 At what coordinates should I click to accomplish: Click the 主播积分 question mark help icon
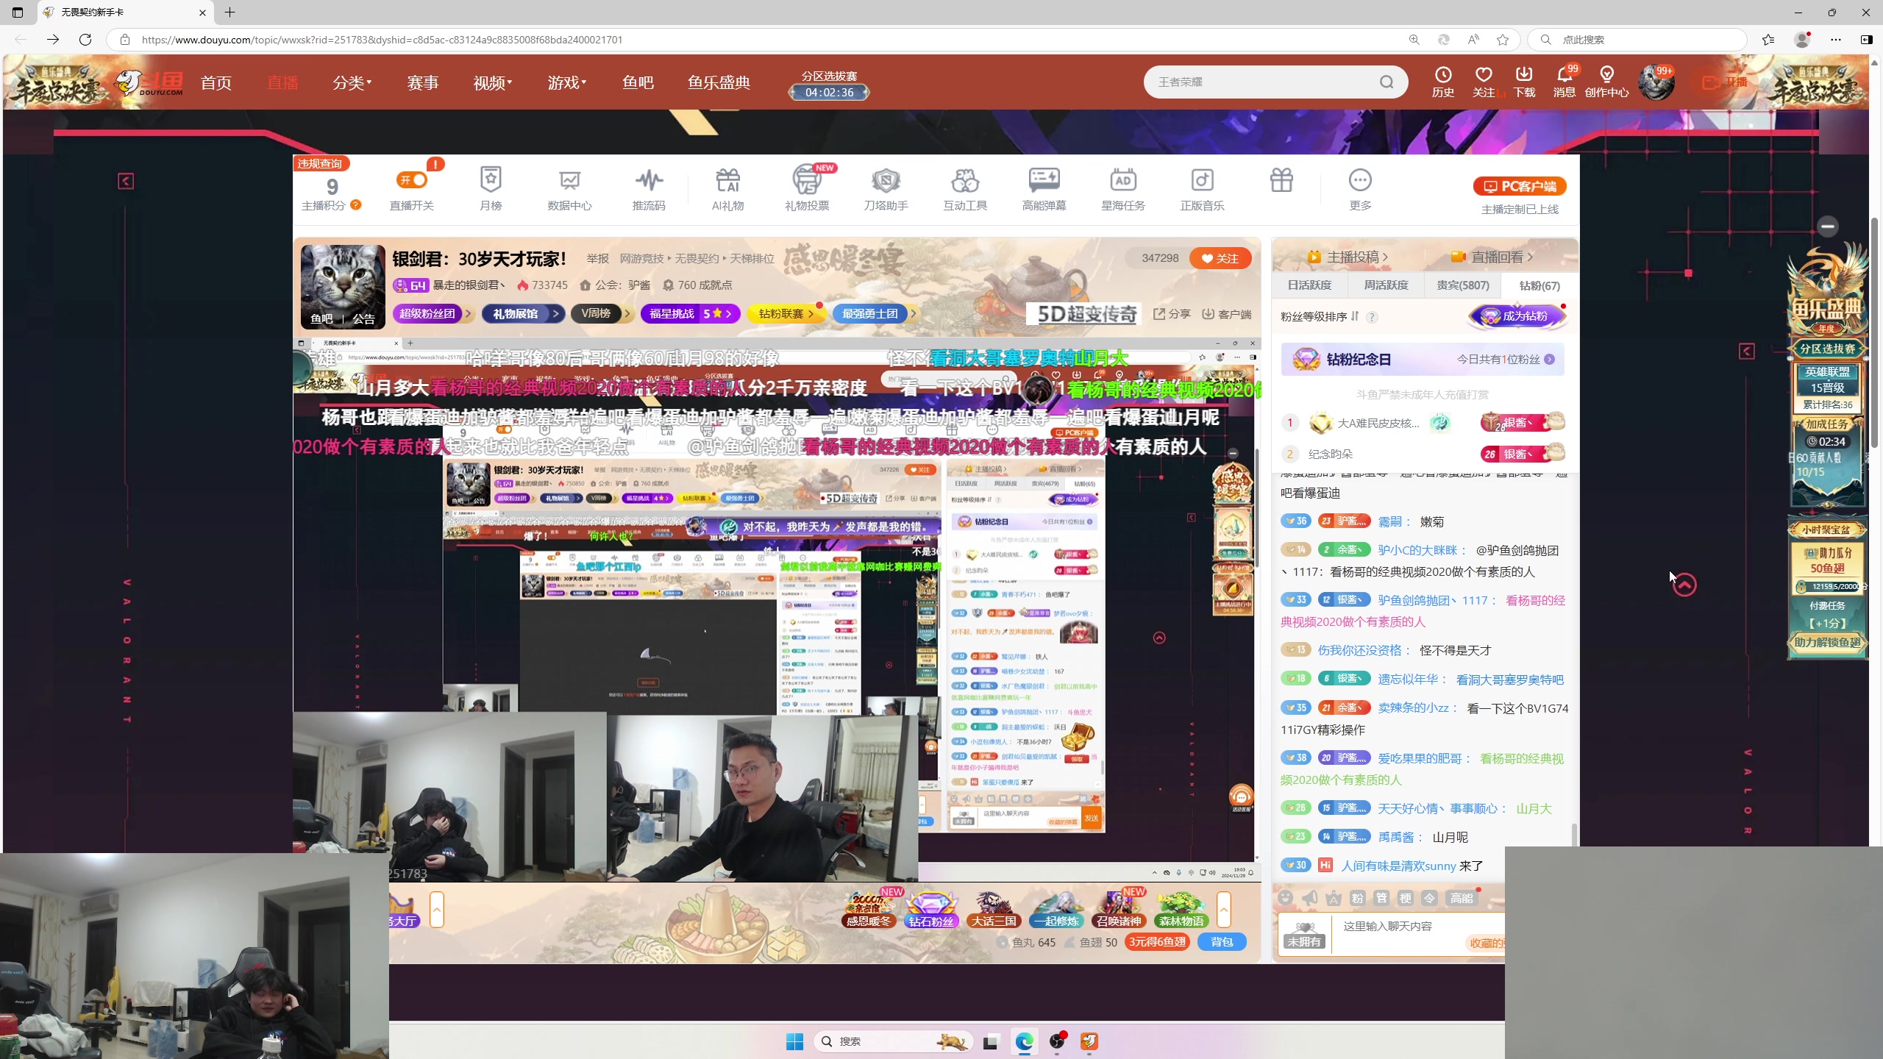coord(356,205)
